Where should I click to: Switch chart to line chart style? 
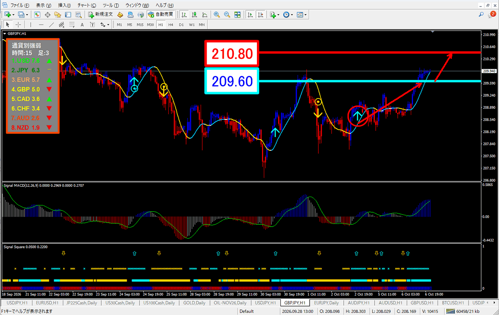(205, 15)
